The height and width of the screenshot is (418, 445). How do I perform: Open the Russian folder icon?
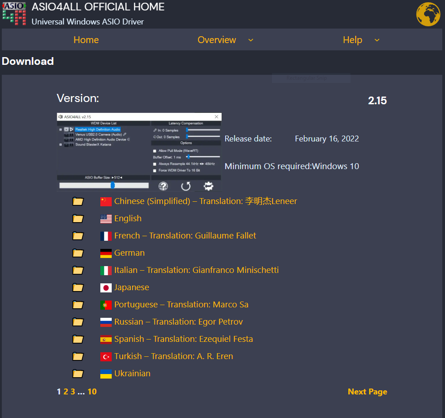78,322
